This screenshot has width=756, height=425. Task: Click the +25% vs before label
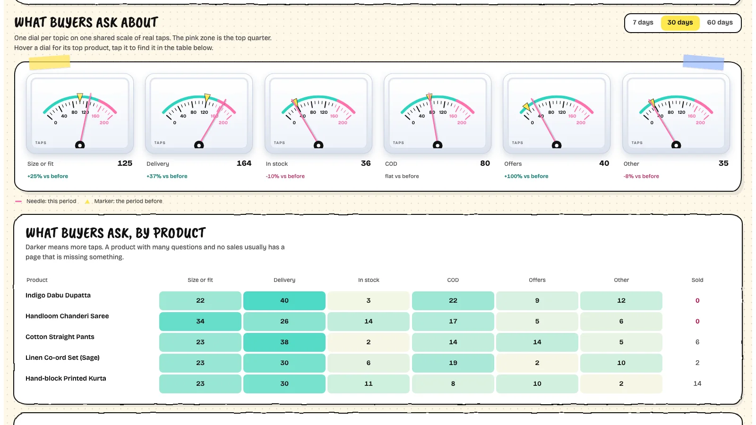(48, 176)
